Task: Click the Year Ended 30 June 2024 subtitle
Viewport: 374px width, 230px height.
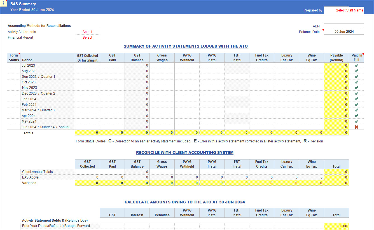Action: [32, 10]
